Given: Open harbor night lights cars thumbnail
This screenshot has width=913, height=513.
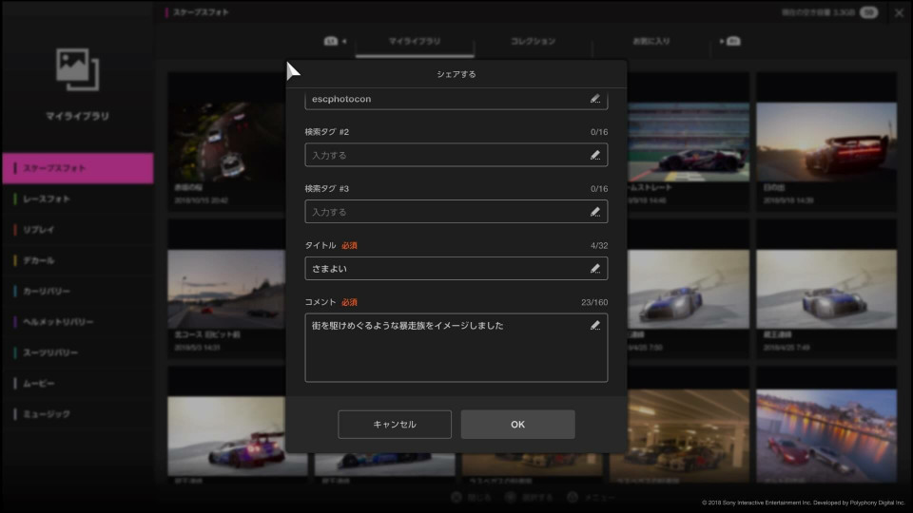Looking at the screenshot, I should (826, 436).
